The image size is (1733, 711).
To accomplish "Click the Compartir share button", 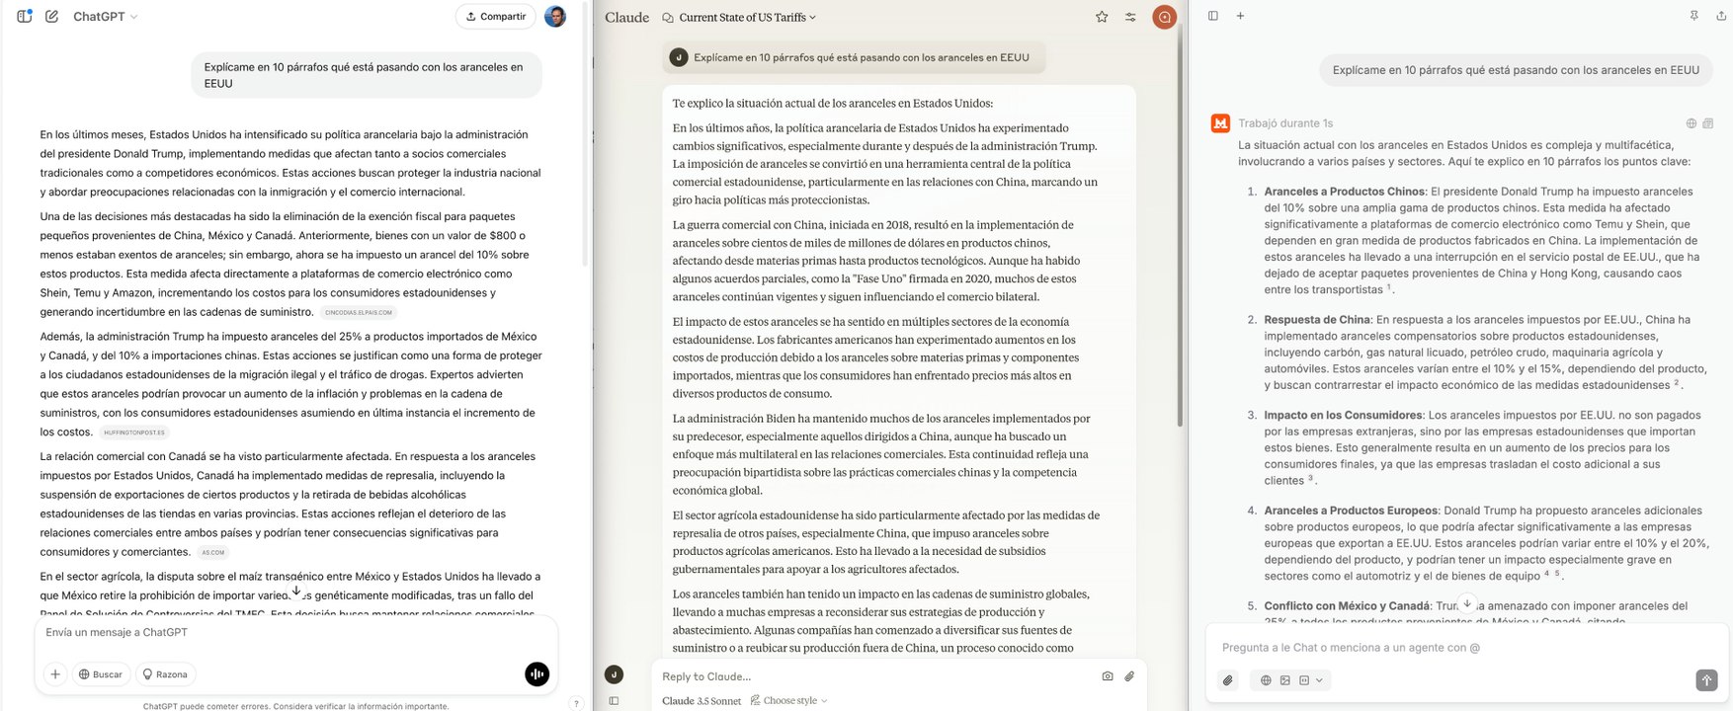I will pyautogui.click(x=496, y=16).
